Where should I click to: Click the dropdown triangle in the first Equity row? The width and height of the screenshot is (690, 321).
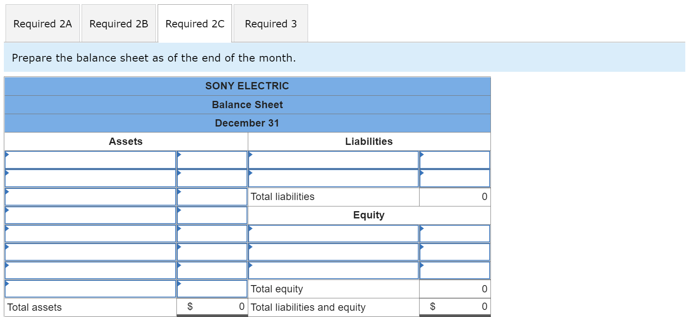251,229
